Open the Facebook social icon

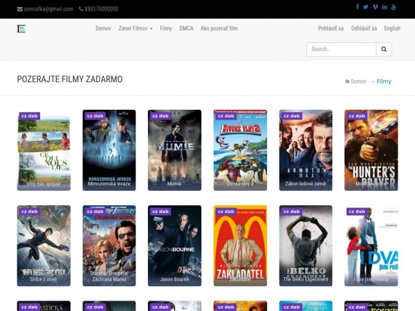358,7
